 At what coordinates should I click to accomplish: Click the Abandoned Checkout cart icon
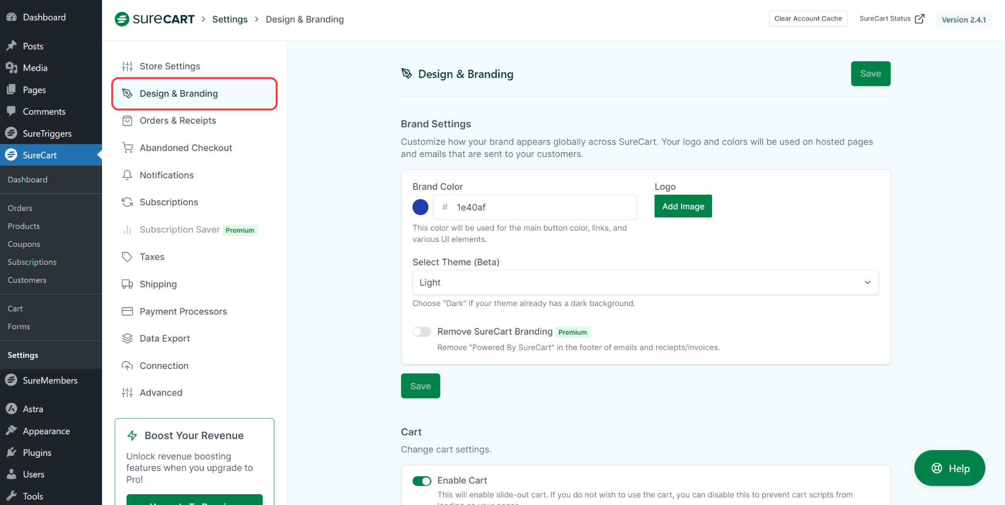point(128,148)
